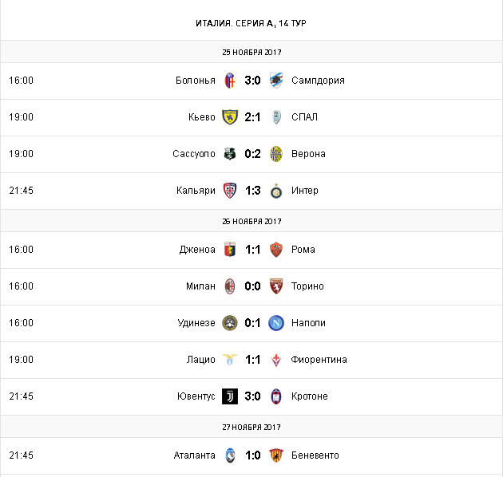Click the 0:1 Удинезе–Наполи score

click(x=253, y=323)
